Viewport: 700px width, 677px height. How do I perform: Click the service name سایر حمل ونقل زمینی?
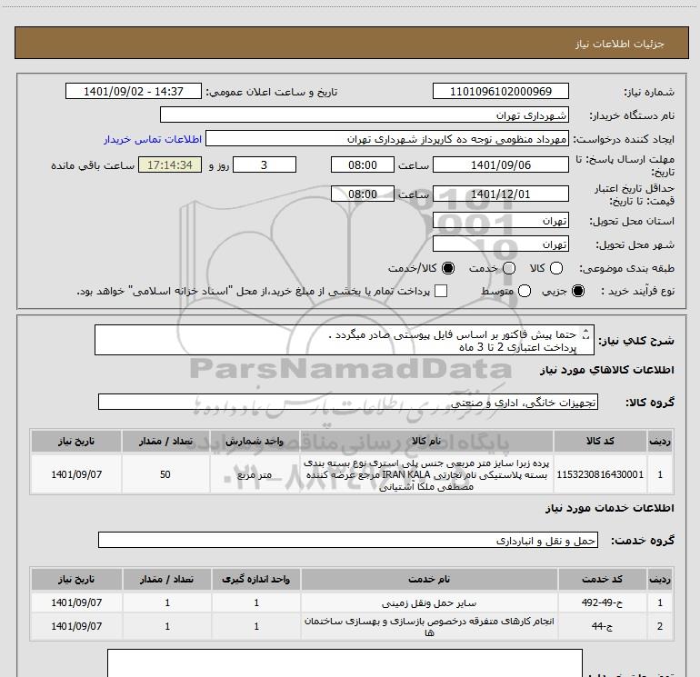click(x=428, y=602)
